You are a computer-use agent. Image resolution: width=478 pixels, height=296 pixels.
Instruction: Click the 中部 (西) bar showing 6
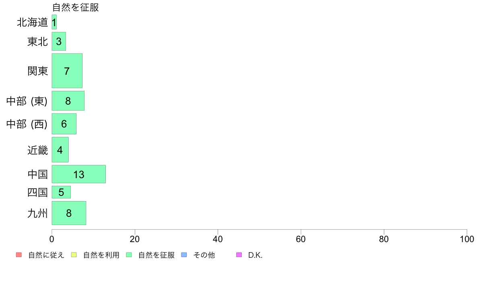pyautogui.click(x=64, y=124)
